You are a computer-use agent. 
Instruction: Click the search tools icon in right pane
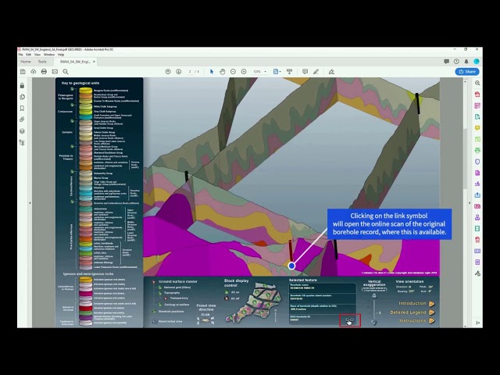click(x=477, y=83)
